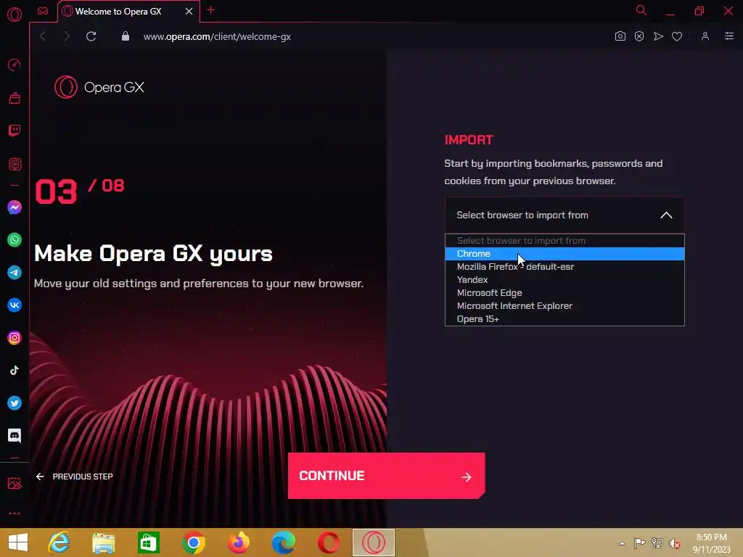Reload the welcome page
Screen dimensions: 743x557
point(91,36)
